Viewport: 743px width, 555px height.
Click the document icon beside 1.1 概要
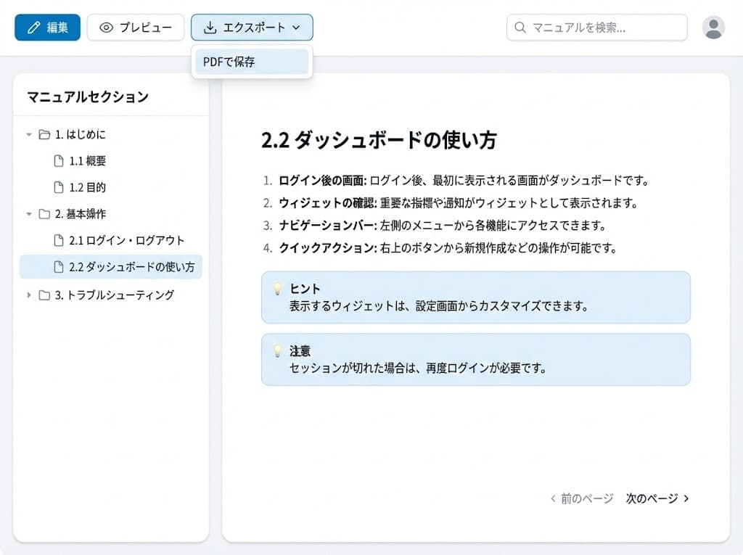[57, 160]
